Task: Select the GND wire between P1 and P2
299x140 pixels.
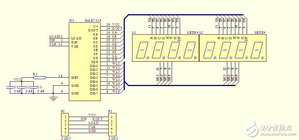Action: [89, 133]
